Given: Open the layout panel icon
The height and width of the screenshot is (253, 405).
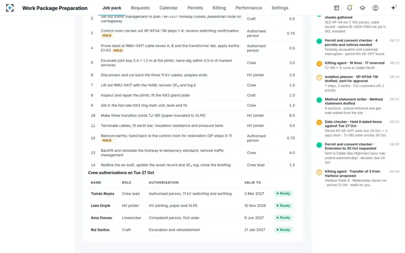Looking at the screenshot, I should click(x=336, y=8).
